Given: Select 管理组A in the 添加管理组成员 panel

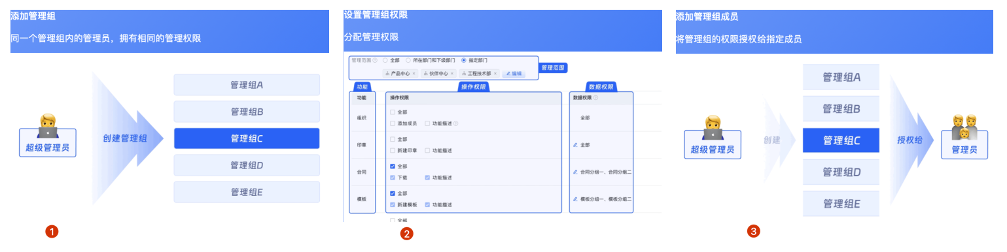Looking at the screenshot, I should tap(841, 77).
